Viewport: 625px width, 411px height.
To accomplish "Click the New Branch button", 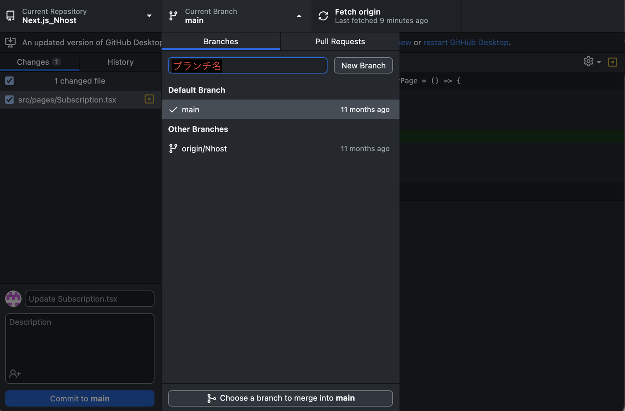I will pos(363,66).
